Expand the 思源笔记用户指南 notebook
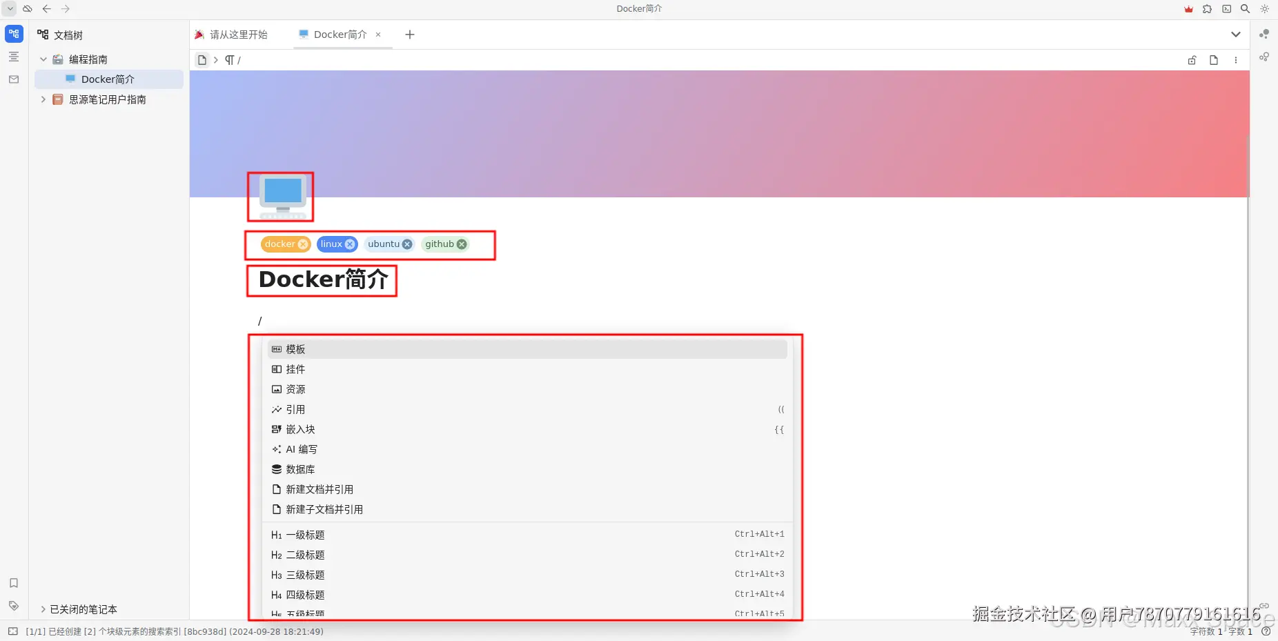The height and width of the screenshot is (641, 1278). [x=43, y=99]
